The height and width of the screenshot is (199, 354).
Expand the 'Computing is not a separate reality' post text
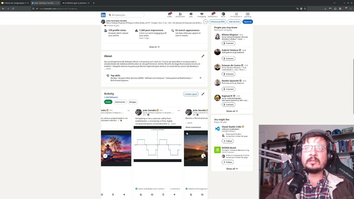coord(173,124)
